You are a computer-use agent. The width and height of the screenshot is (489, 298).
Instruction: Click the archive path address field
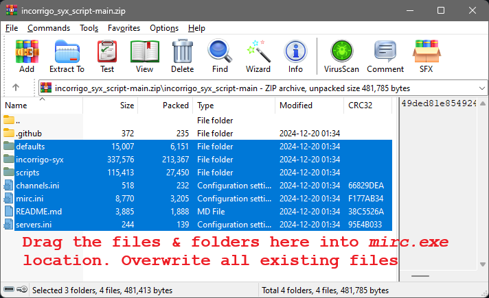tap(263, 88)
